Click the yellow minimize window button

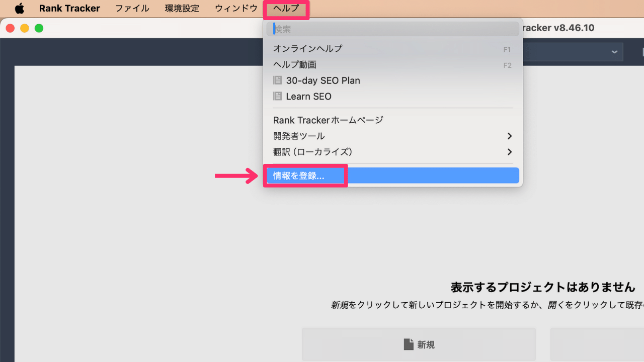pos(25,28)
